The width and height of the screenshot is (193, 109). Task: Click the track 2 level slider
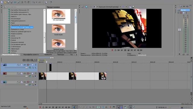click(27, 76)
